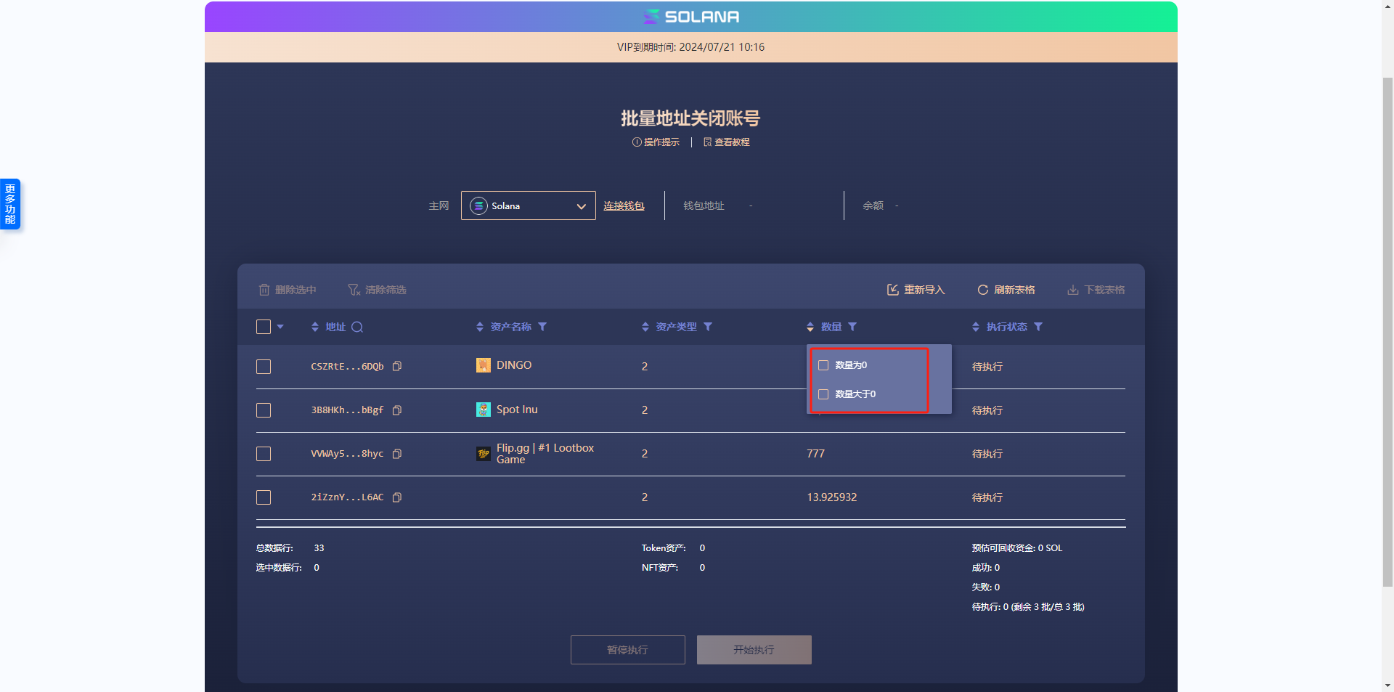The height and width of the screenshot is (692, 1394).
Task: Click download icon beside 下载表格
Action: (x=1072, y=290)
